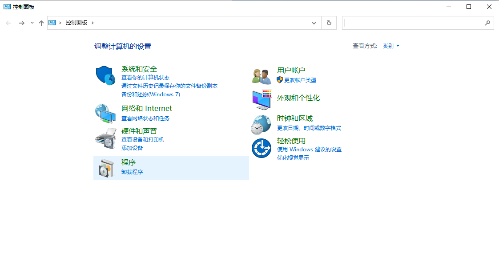
Task: Open 系统和安全 via the shield icon
Action: [x=105, y=75]
